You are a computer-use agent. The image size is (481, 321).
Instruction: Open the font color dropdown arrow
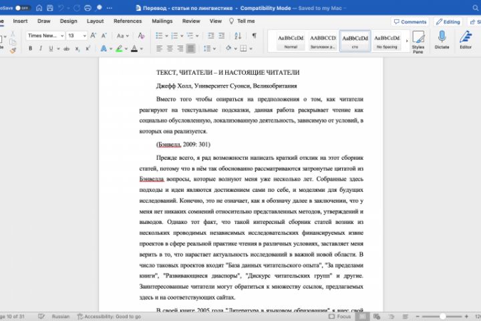tap(142, 49)
